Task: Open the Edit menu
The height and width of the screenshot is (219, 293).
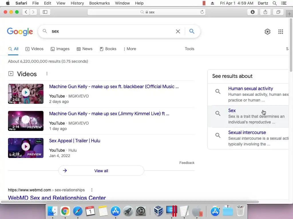Action: tap(47, 3)
